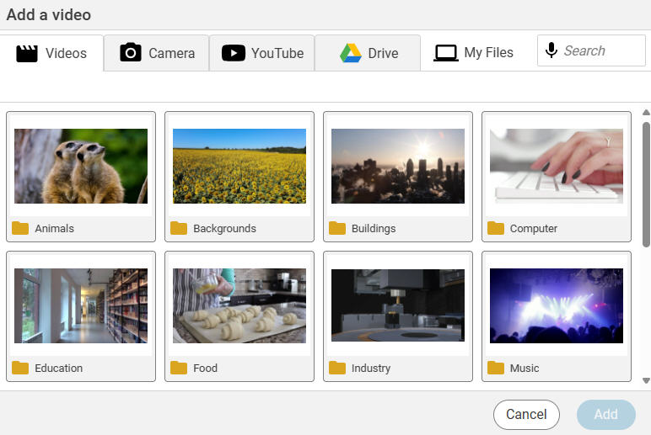Image resolution: width=651 pixels, height=435 pixels.
Task: Open the Backgrounds sunflower field thumbnail
Action: (239, 166)
